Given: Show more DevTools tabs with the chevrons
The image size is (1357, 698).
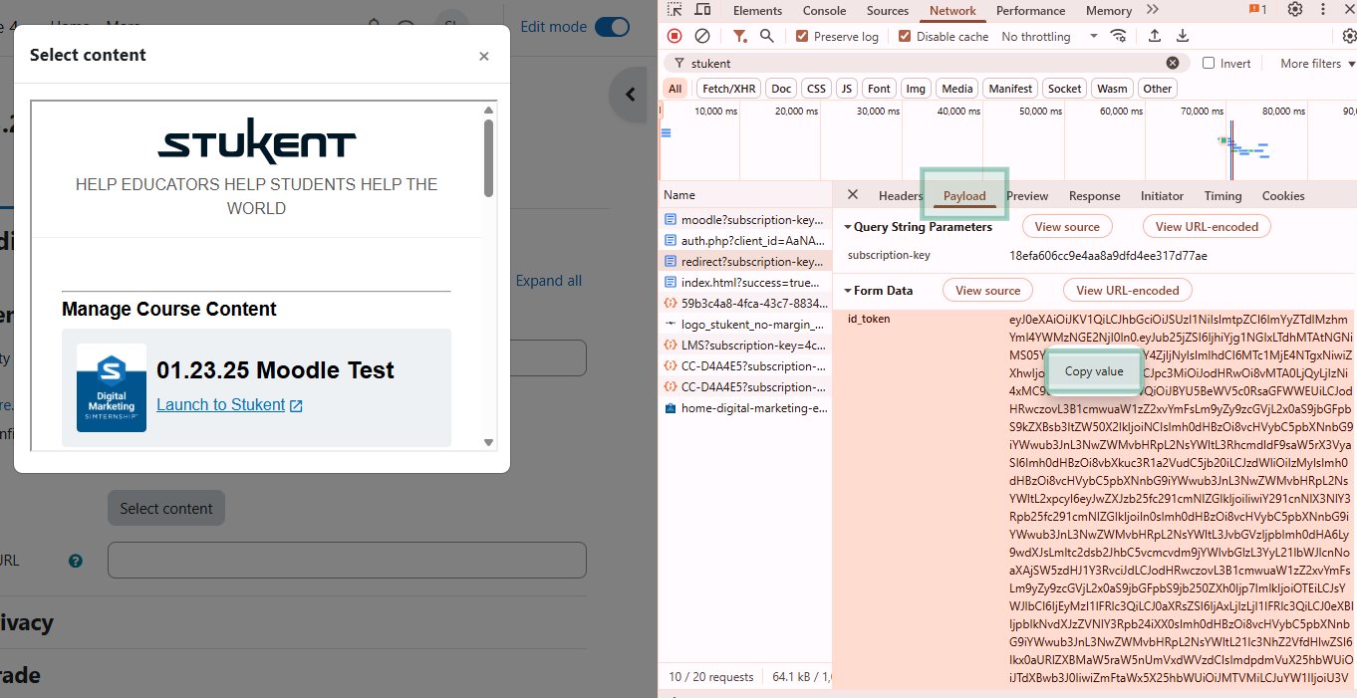Looking at the screenshot, I should coord(1153,10).
